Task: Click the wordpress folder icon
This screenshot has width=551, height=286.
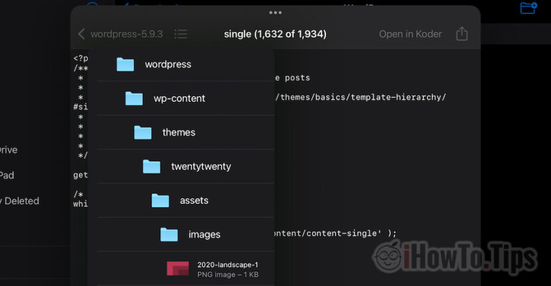Action: pos(125,64)
